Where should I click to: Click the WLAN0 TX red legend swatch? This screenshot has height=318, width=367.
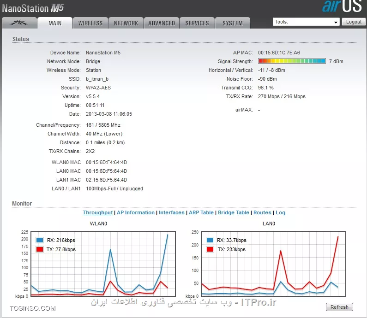click(40, 249)
